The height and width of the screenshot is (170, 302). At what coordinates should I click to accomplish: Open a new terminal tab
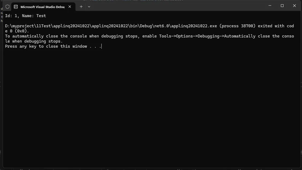point(81,7)
